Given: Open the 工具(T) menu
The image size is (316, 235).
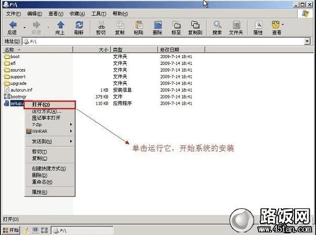Looking at the screenshot, I should click(99, 14).
